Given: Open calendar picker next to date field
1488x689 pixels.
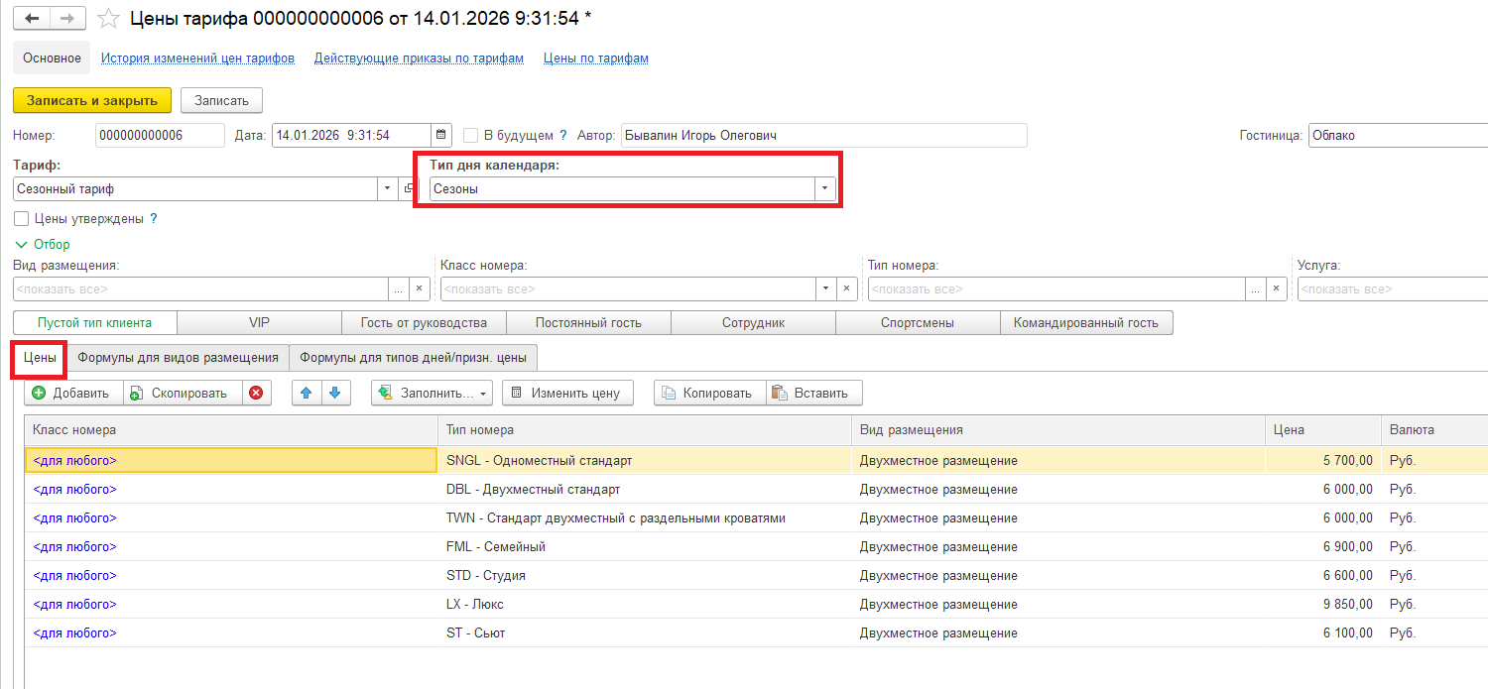Looking at the screenshot, I should point(442,136).
